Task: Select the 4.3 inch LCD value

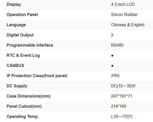Action: pos(123,4)
